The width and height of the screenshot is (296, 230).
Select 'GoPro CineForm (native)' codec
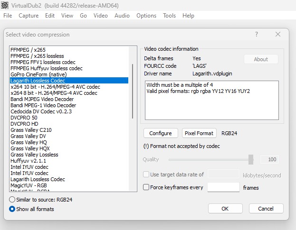point(69,74)
